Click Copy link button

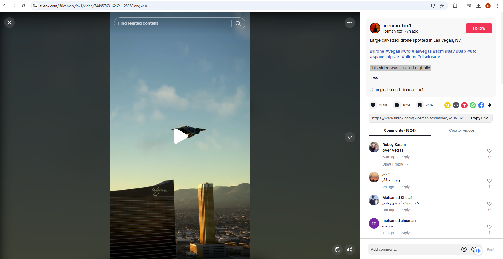click(479, 118)
